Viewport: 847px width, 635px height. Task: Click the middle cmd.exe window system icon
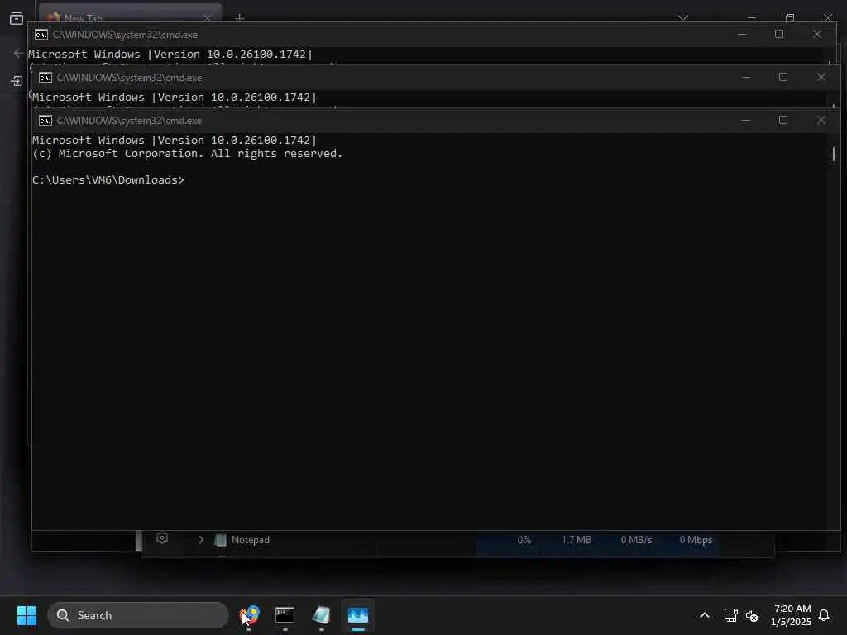(x=45, y=78)
